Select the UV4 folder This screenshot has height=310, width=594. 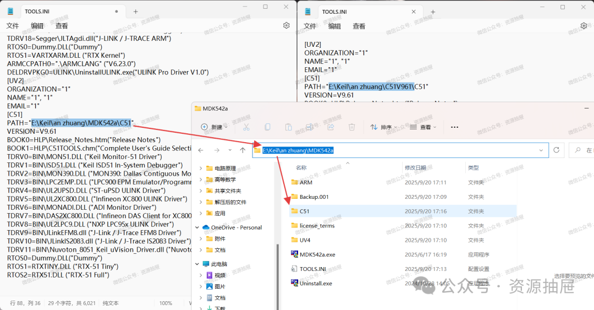404,240
